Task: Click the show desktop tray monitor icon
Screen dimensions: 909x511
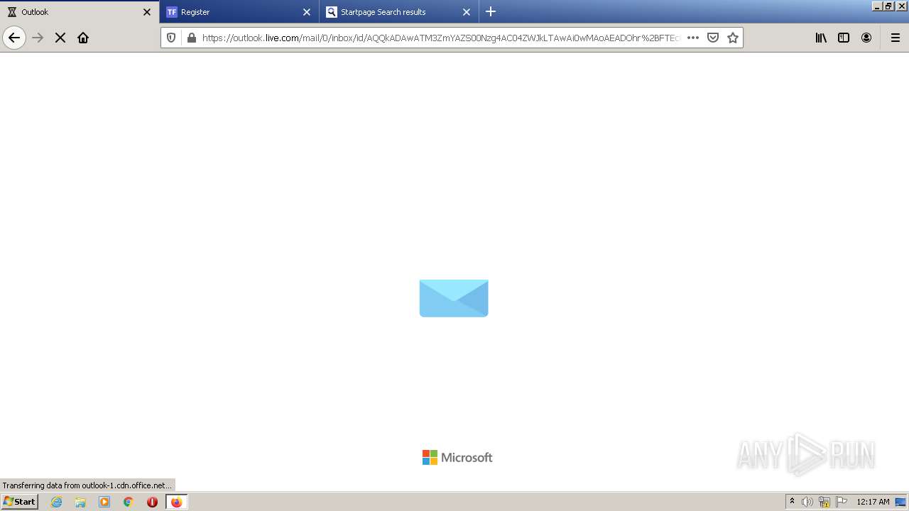Action: (x=900, y=502)
